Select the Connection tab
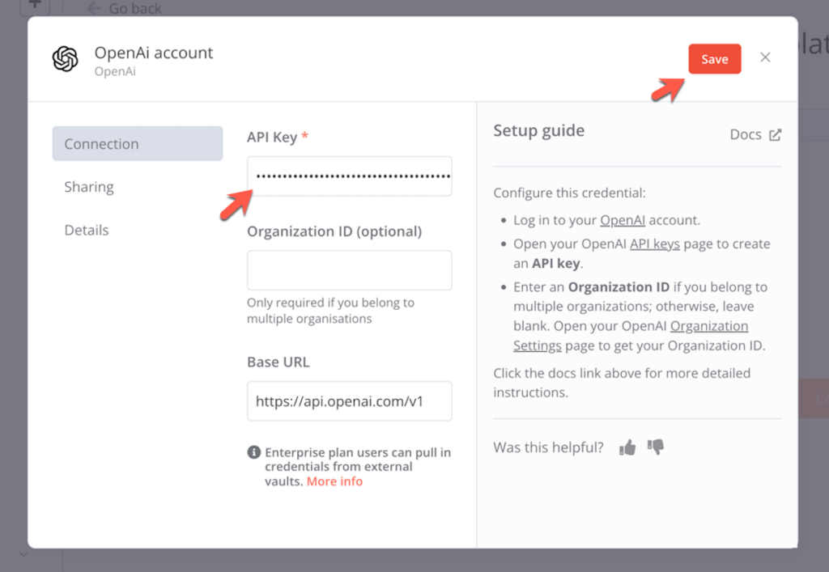The width and height of the screenshot is (829, 572). click(101, 143)
